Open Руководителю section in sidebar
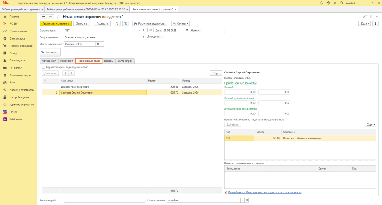The height and width of the screenshot is (205, 382). pos(18,31)
